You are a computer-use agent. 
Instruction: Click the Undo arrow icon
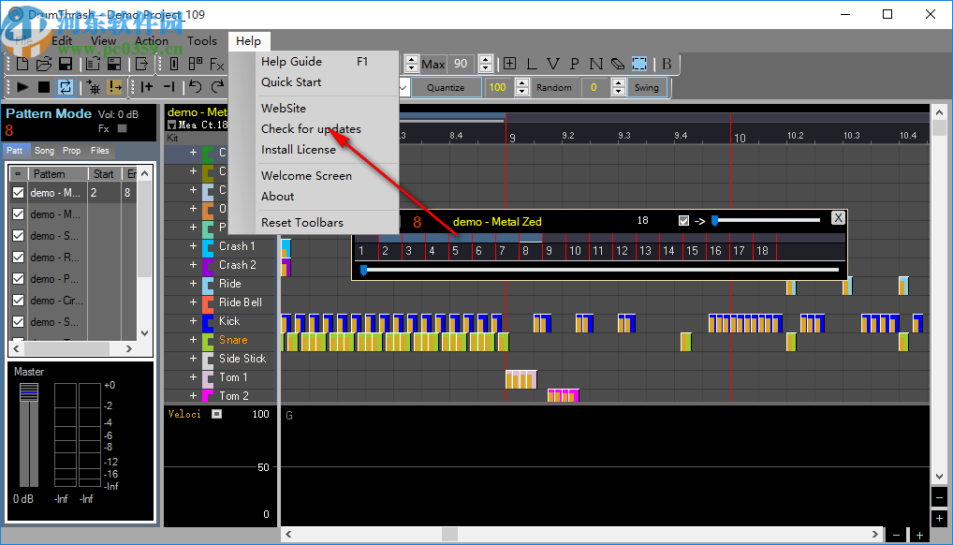coord(195,87)
